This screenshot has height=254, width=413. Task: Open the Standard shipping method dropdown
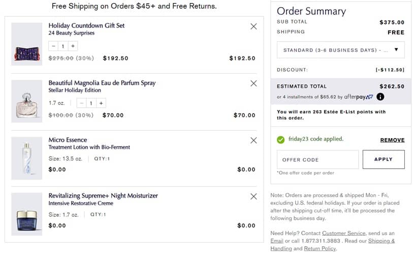[340, 50]
